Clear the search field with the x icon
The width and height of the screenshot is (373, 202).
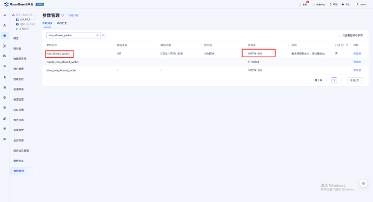pyautogui.click(x=97, y=35)
